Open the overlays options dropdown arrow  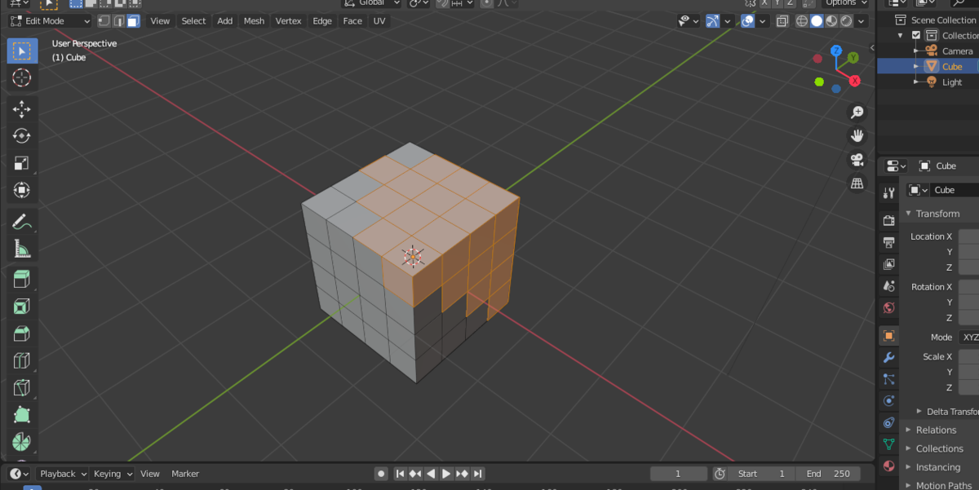coord(762,21)
